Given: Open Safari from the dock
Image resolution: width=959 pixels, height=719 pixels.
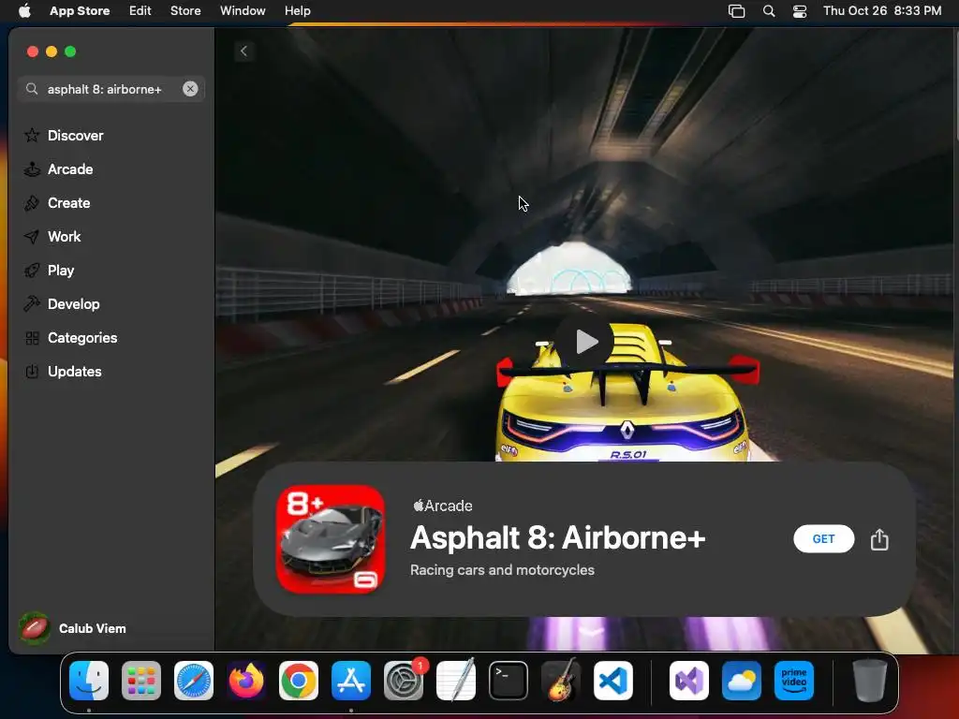Looking at the screenshot, I should click(194, 681).
